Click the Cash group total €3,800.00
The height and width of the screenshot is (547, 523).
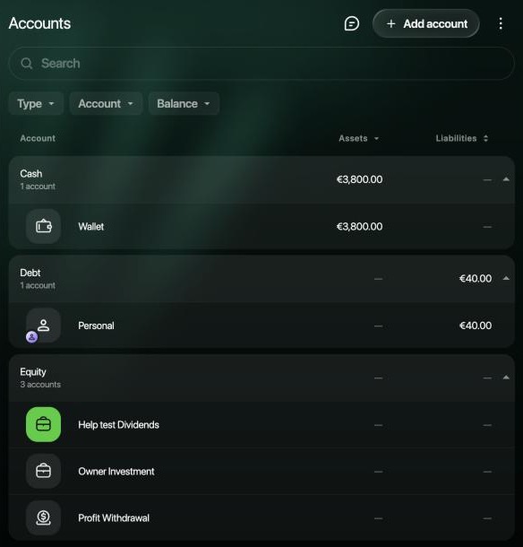[359, 179]
